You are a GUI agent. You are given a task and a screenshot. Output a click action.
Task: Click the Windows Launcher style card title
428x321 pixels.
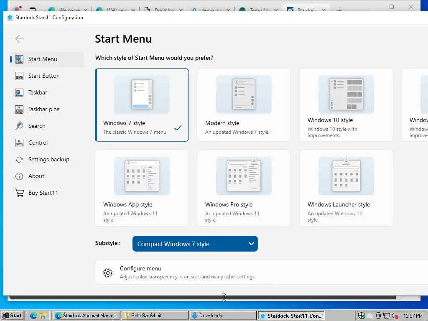[x=339, y=204]
